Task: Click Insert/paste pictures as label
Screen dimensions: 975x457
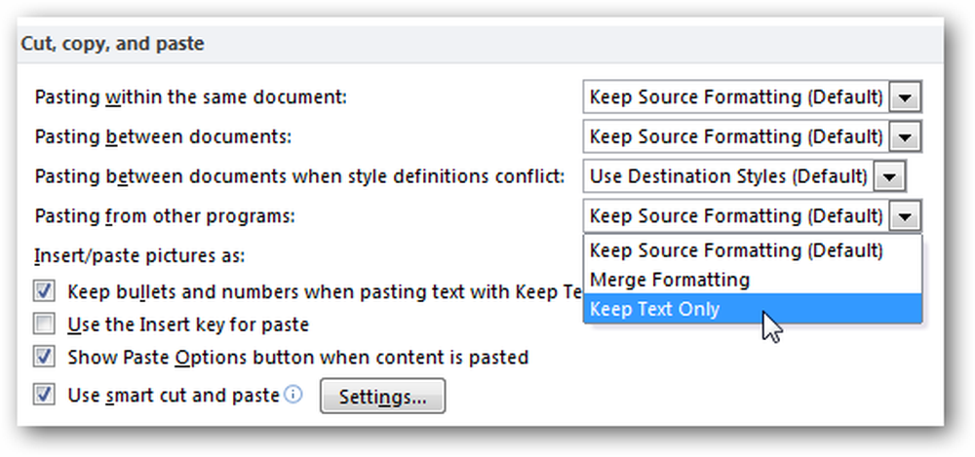Action: click(139, 255)
